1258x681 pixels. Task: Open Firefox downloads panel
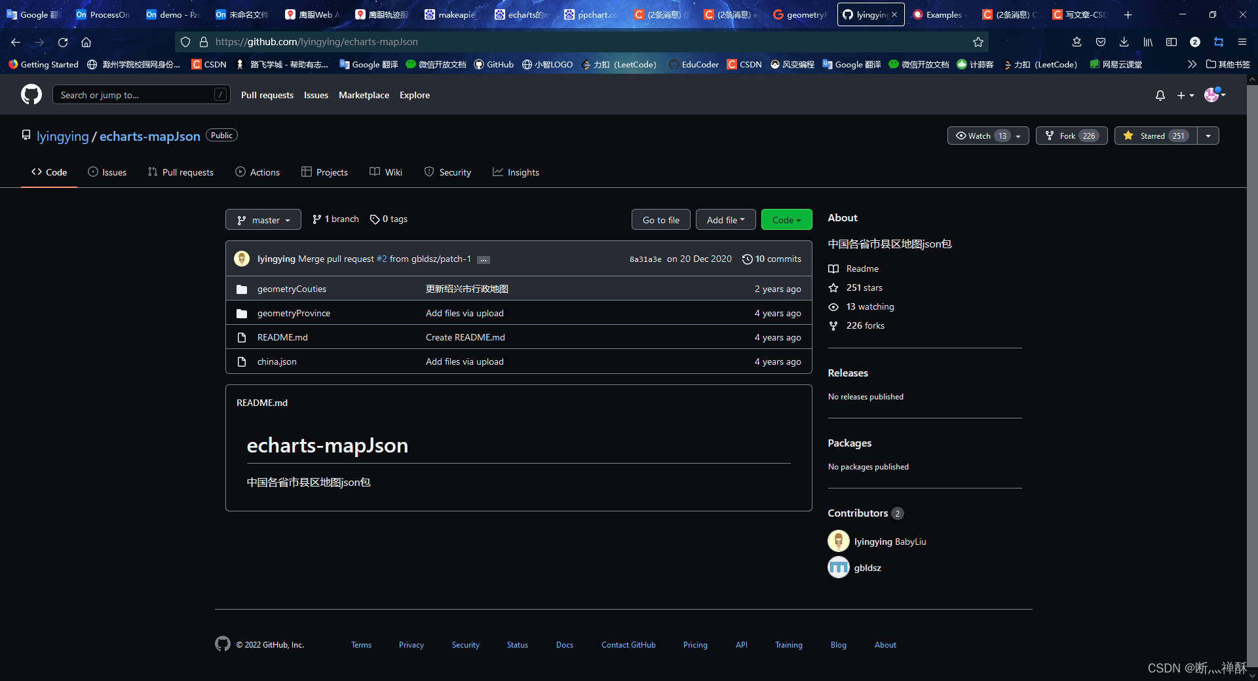click(x=1124, y=42)
